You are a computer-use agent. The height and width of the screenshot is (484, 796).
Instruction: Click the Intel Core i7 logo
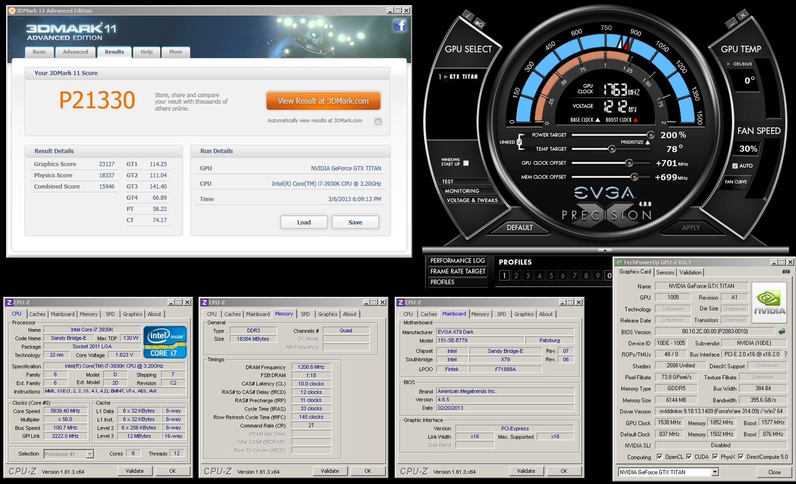165,342
